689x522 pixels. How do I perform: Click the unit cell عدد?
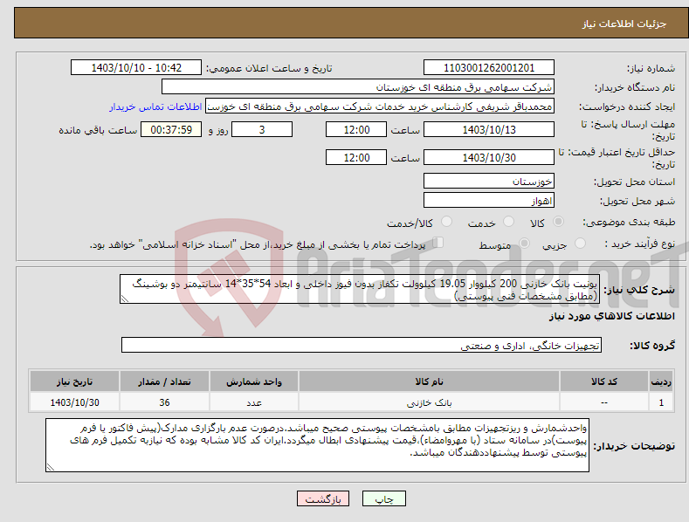[254, 402]
